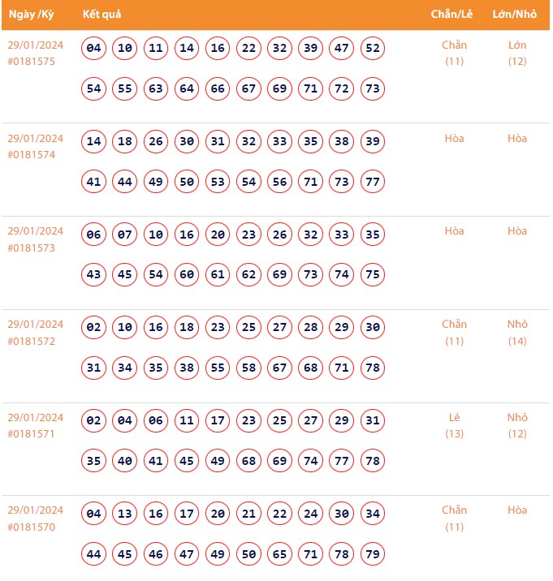This screenshot has width=553, height=581.
Task: Click ball 60 in draw #0181573
Action: [x=187, y=275]
